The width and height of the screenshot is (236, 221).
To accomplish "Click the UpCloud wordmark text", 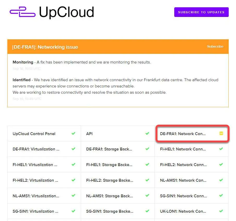I will (66, 12).
